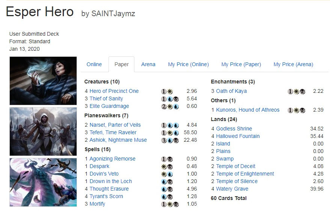Click the 60 Cards Total text
The height and width of the screenshot is (212, 330).
click(x=229, y=198)
